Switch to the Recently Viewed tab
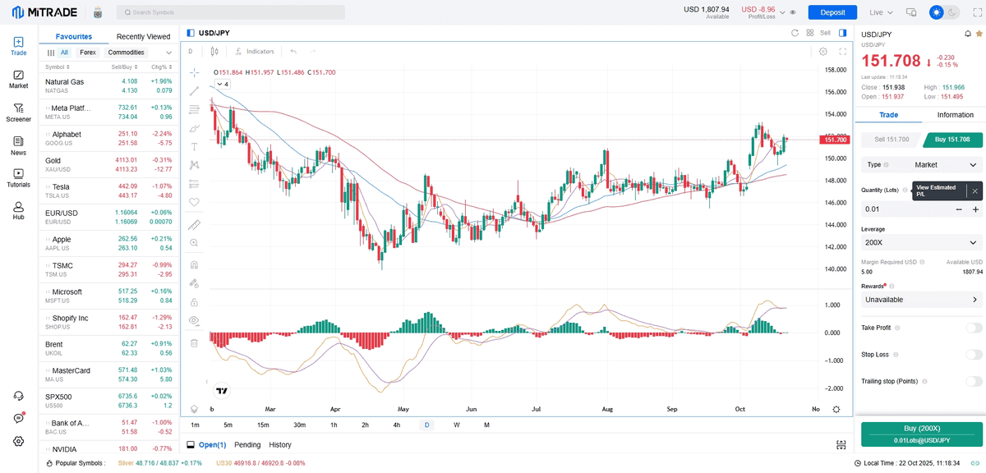This screenshot has width=986, height=473. coord(143,36)
